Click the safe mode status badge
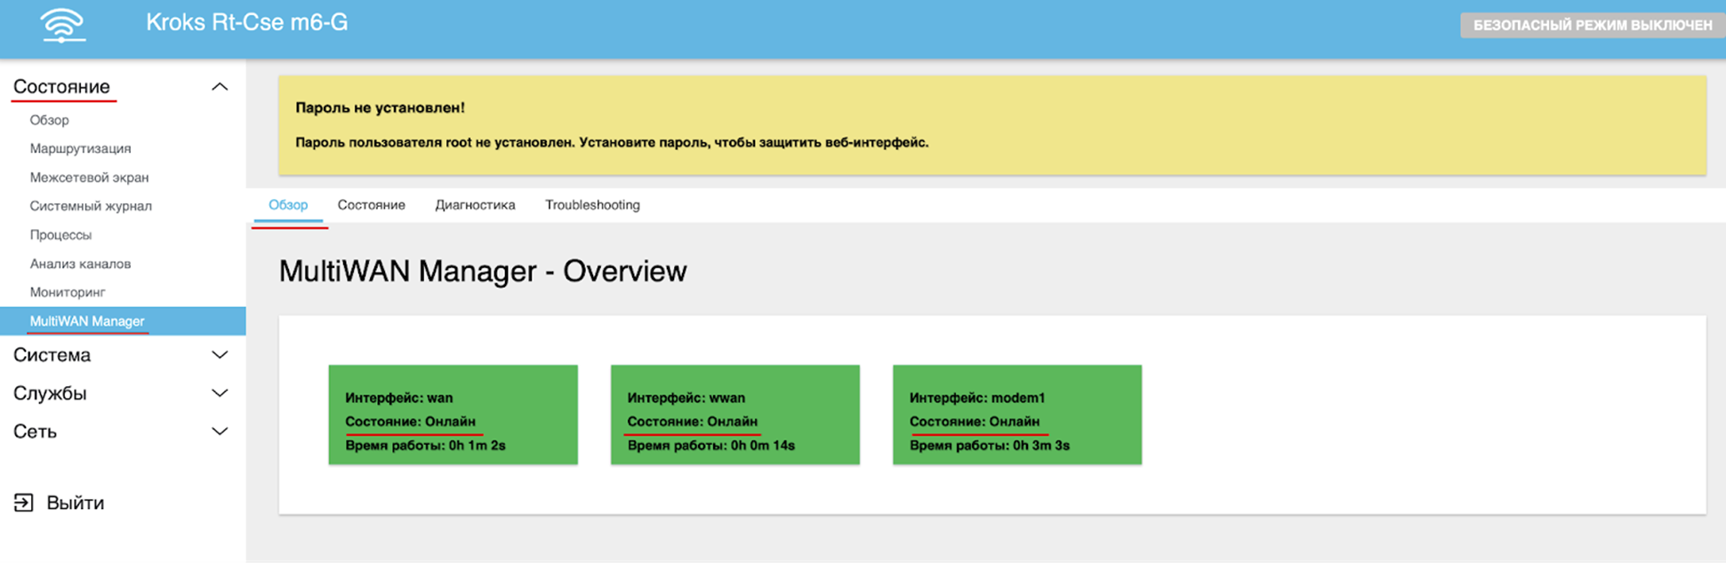 [x=1592, y=25]
